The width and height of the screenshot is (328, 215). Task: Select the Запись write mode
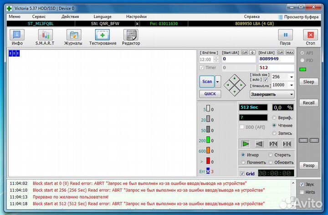[274, 133]
